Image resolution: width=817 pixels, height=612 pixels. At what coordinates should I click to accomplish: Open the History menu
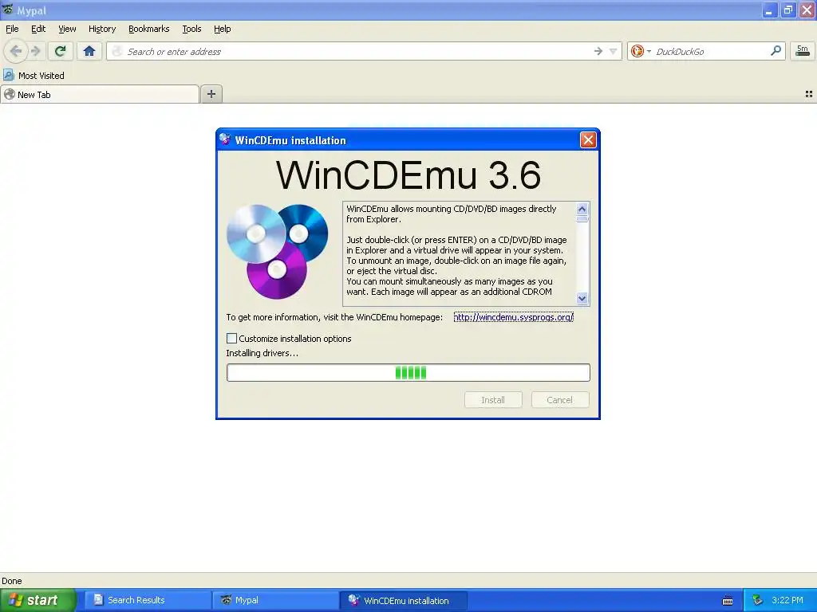coord(102,29)
